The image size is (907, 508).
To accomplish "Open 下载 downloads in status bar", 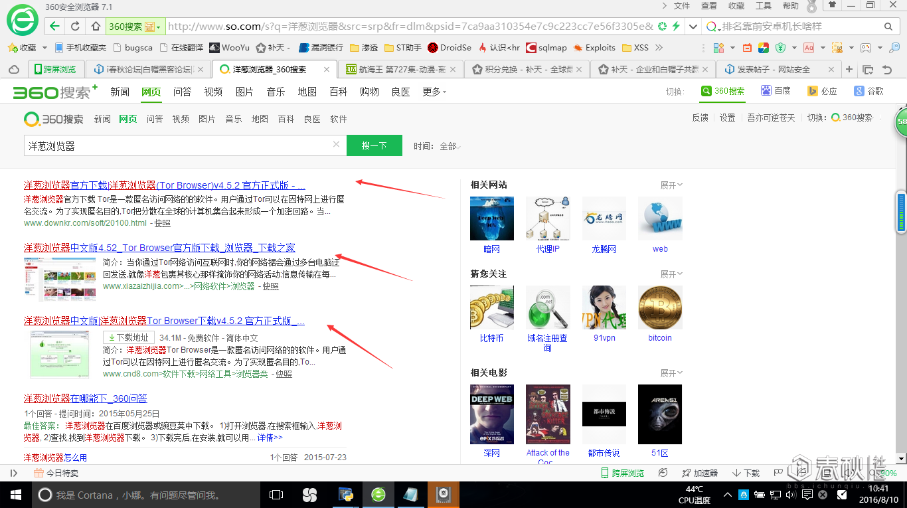I will point(746,473).
